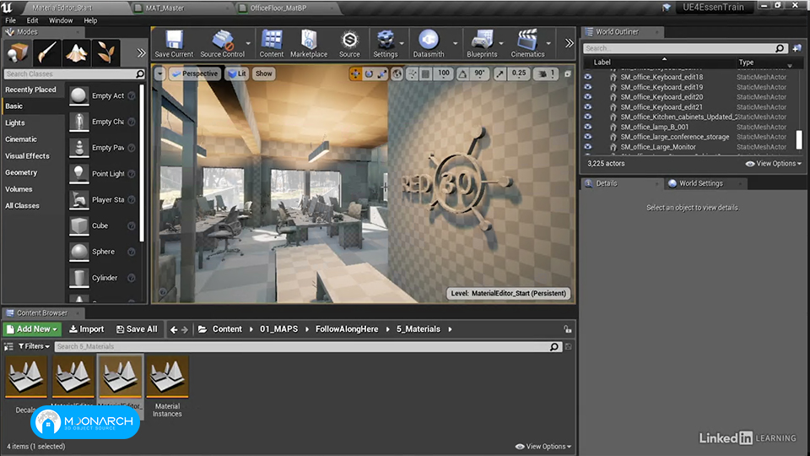Open Blueprints toolbar icon
810x456 pixels.
click(x=482, y=43)
